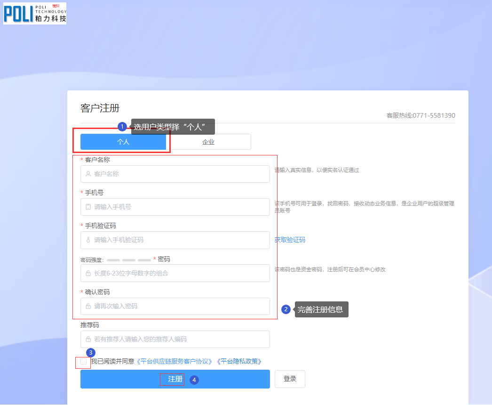Click the lock icon in 密码 field
This screenshot has width=492, height=405.
(88, 273)
